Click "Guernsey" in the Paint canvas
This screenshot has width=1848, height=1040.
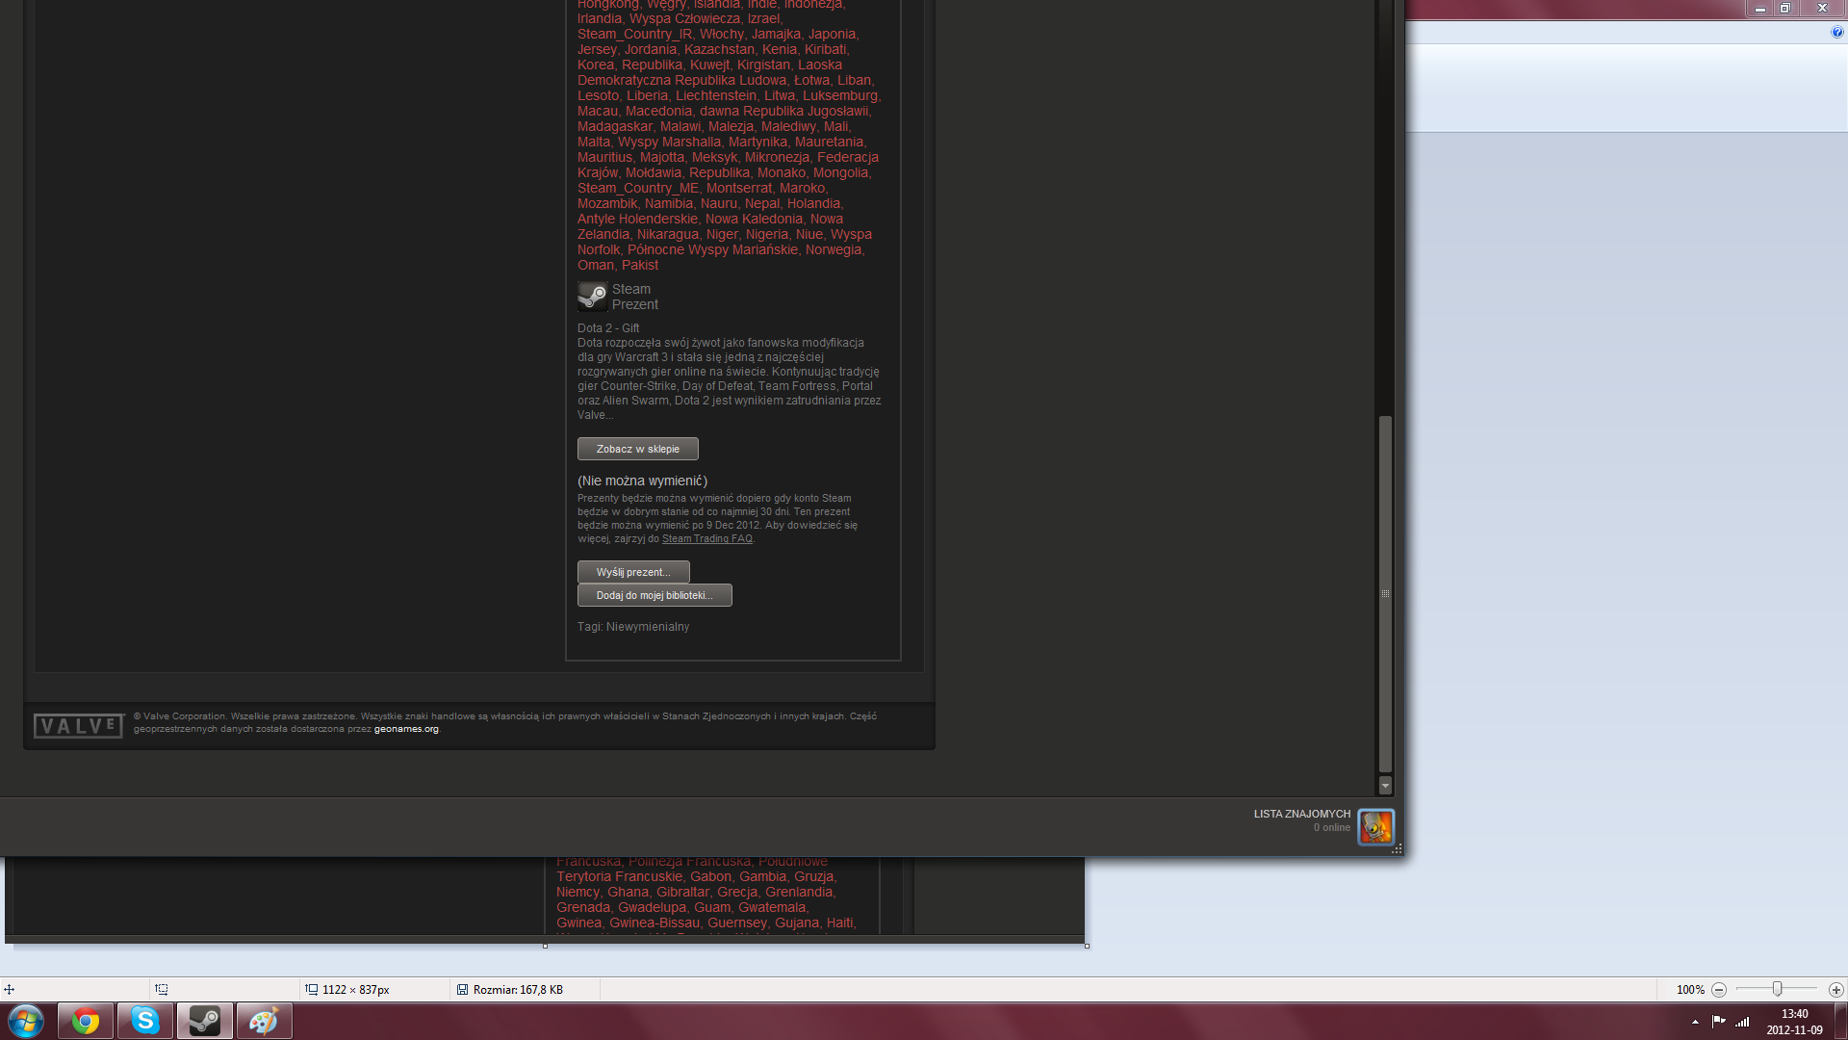coord(737,923)
